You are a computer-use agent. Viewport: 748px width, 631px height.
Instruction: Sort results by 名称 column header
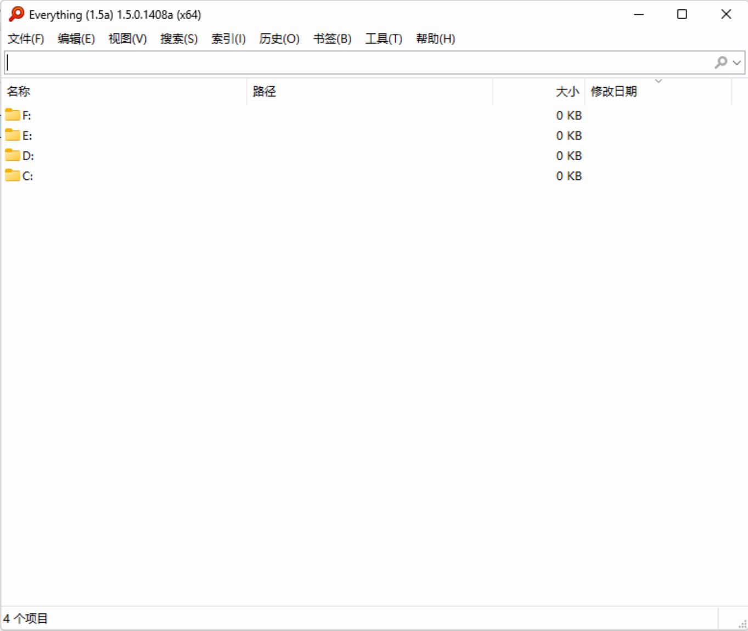point(19,92)
